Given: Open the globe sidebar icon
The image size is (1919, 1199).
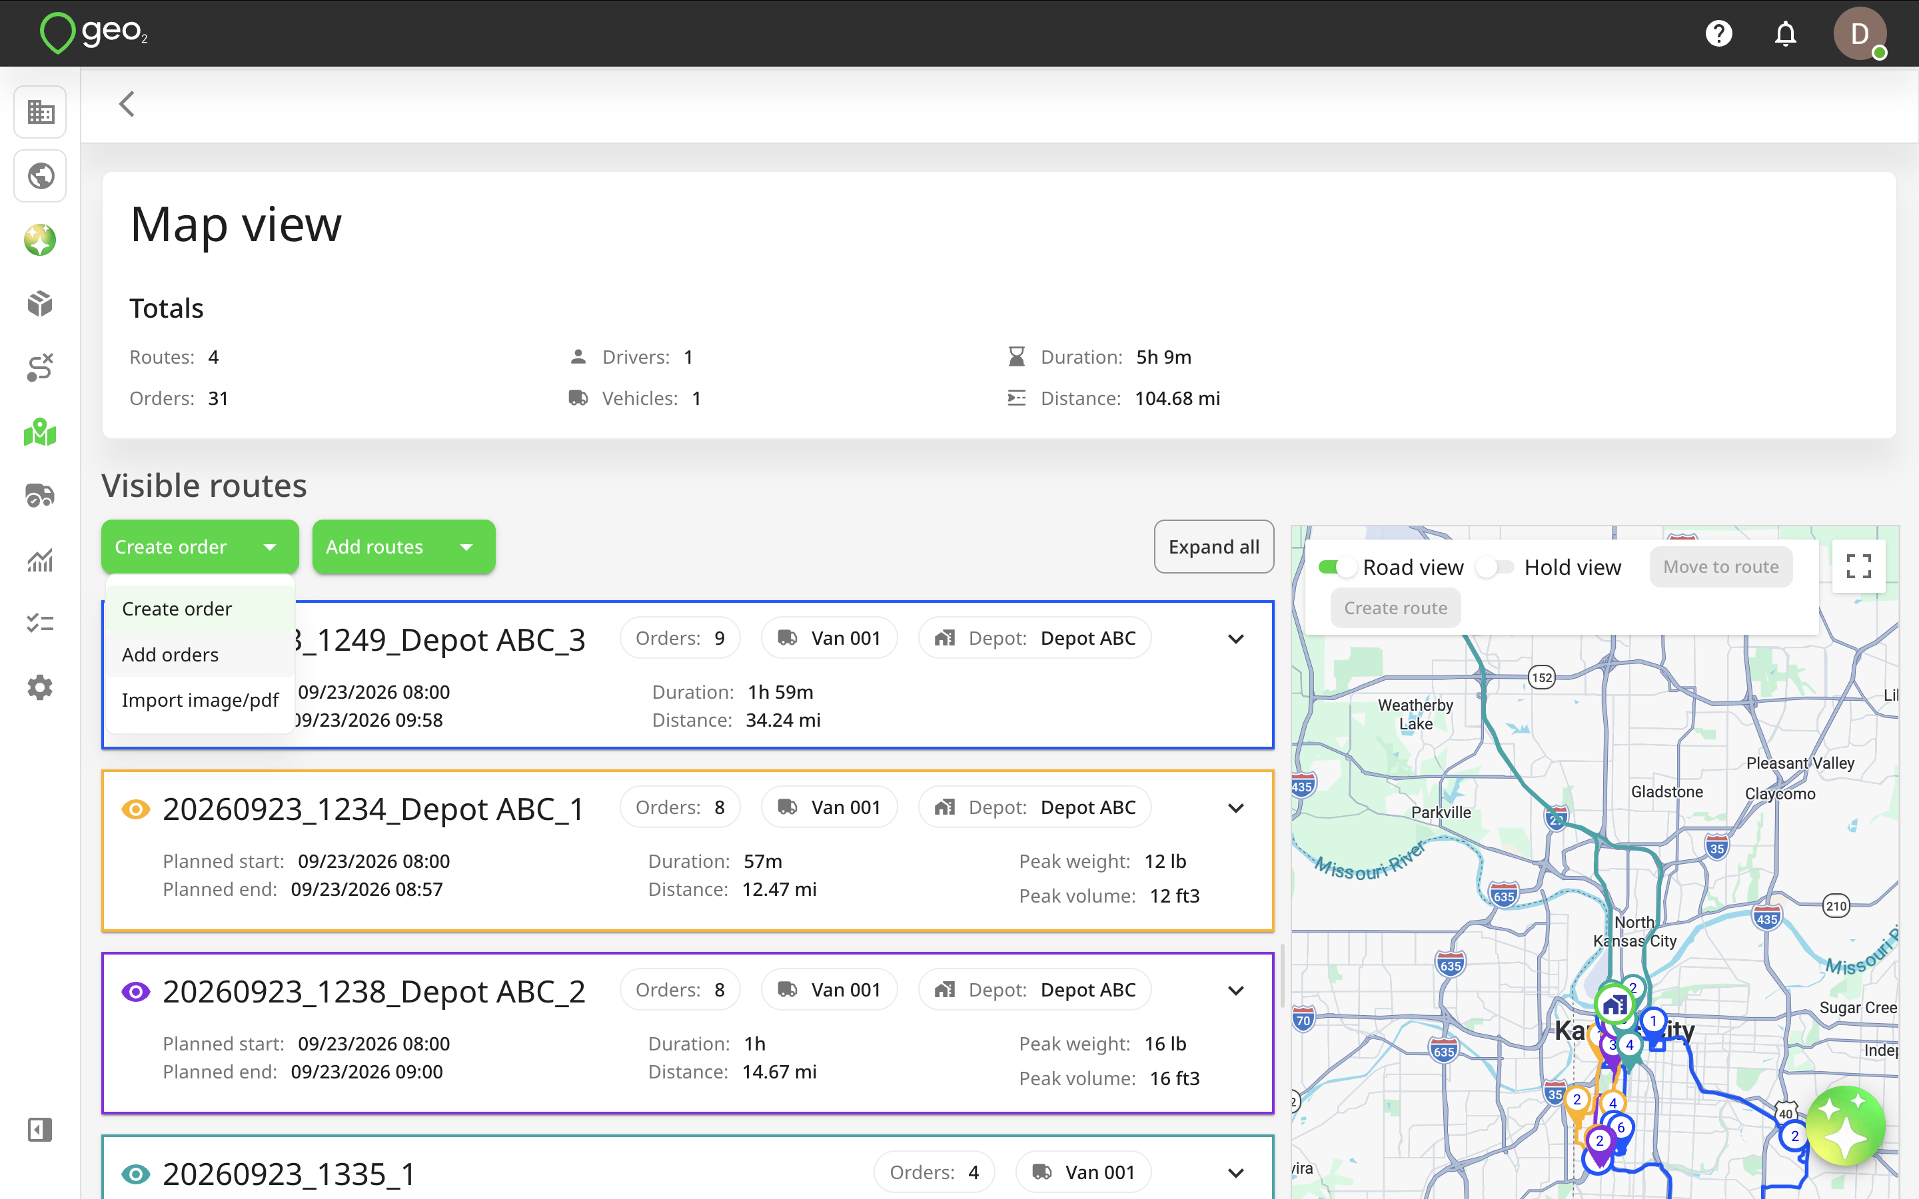Looking at the screenshot, I should [40, 176].
